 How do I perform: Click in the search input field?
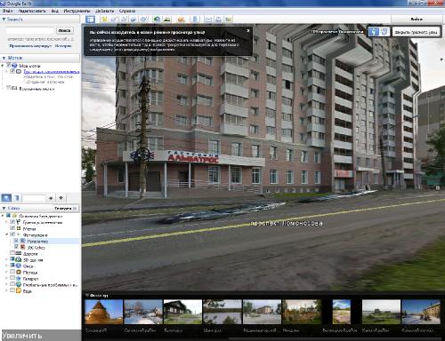point(30,30)
